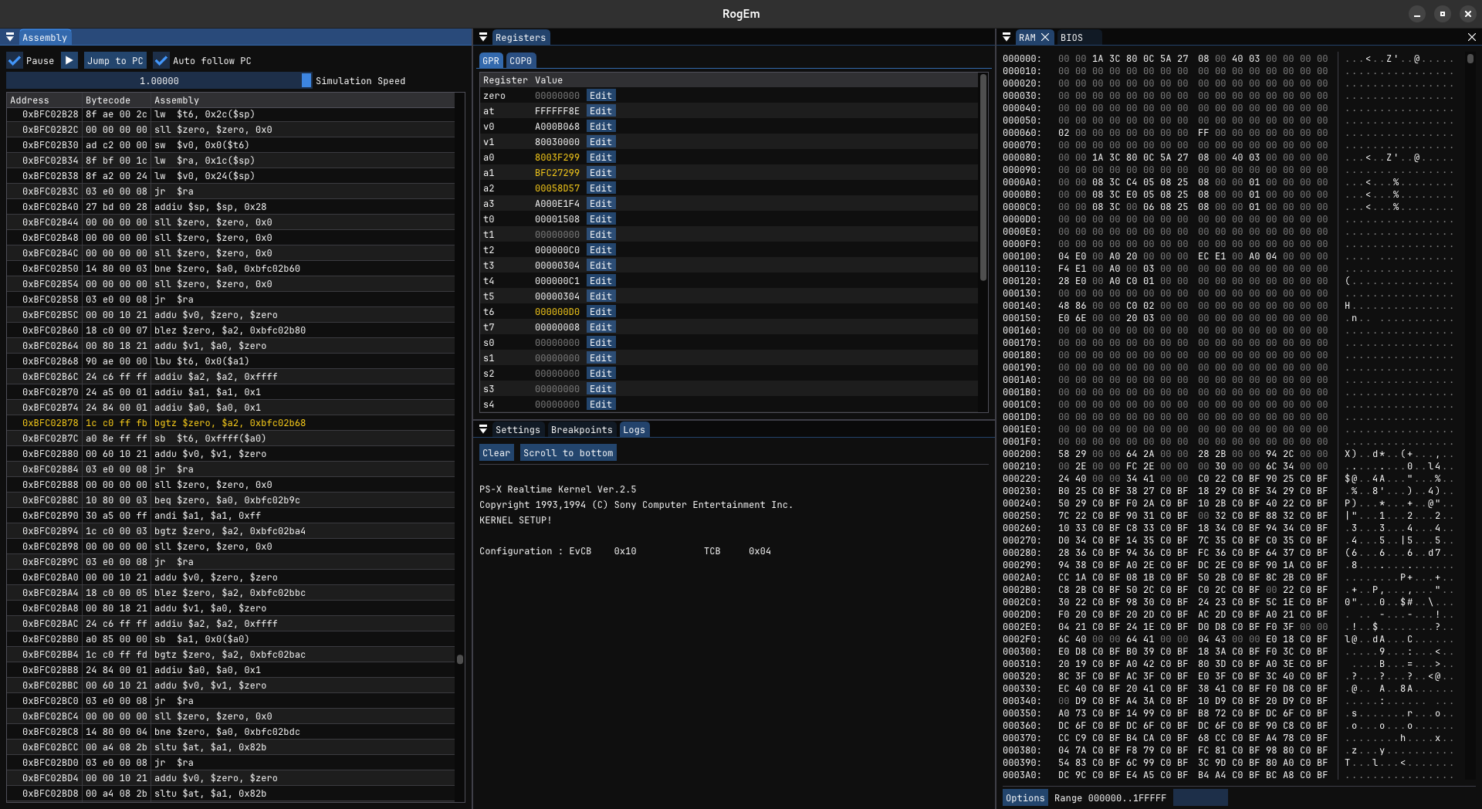Open the Settings tab

tap(517, 430)
